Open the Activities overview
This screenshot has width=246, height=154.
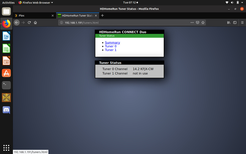pyautogui.click(x=8, y=2)
